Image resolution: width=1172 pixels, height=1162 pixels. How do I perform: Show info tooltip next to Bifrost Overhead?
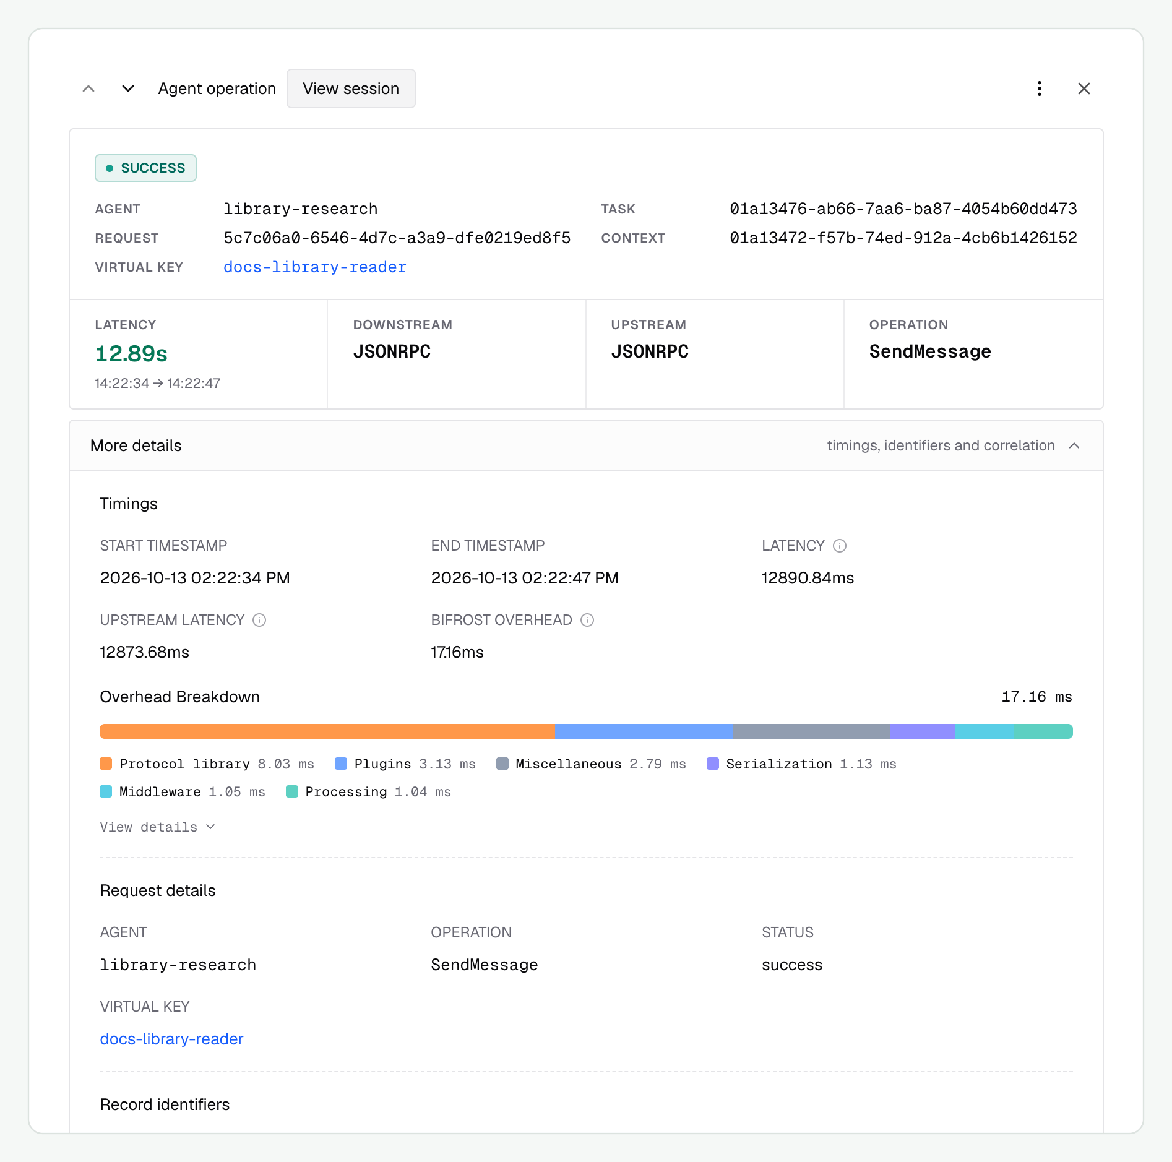[587, 620]
